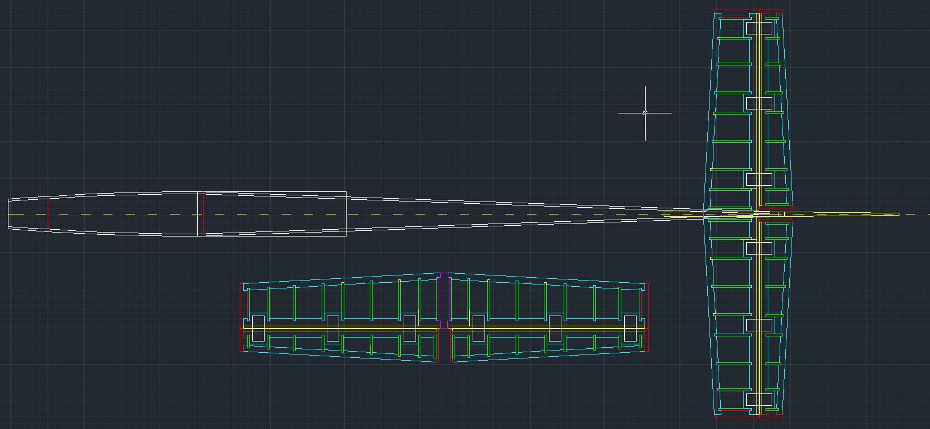Click the red right end line of the horizontal wing
Viewport: 930px width, 429px height.
(x=648, y=316)
